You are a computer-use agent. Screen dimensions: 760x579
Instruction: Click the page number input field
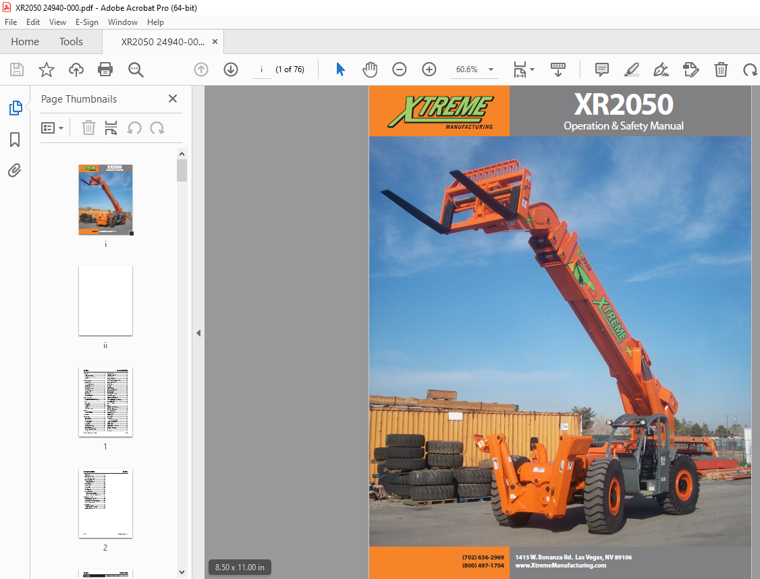[262, 70]
